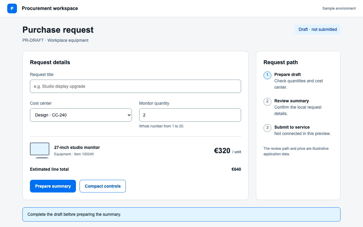Click 'Sample environment' label in header
363x227 pixels.
coord(339,8)
